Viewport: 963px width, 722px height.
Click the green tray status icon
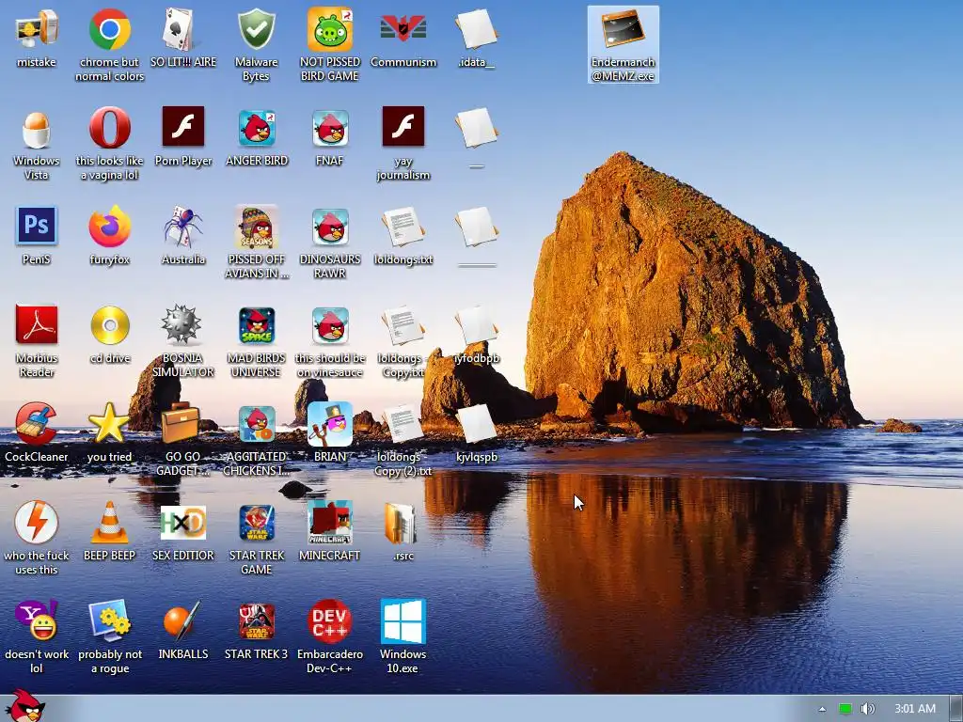[x=845, y=709]
